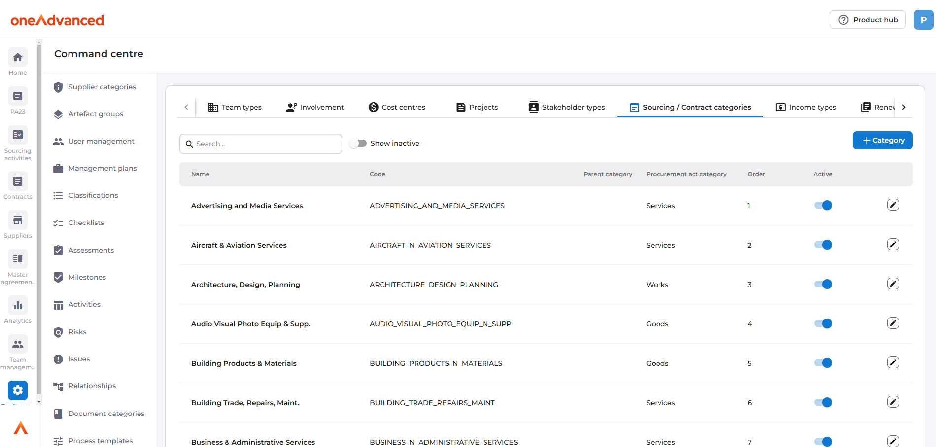Go to Suppliers in the sidebar
This screenshot has height=447, width=936.
click(x=18, y=221)
